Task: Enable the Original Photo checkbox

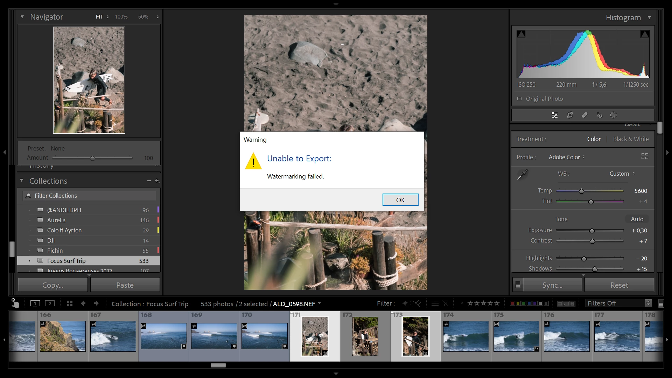Action: pyautogui.click(x=520, y=99)
